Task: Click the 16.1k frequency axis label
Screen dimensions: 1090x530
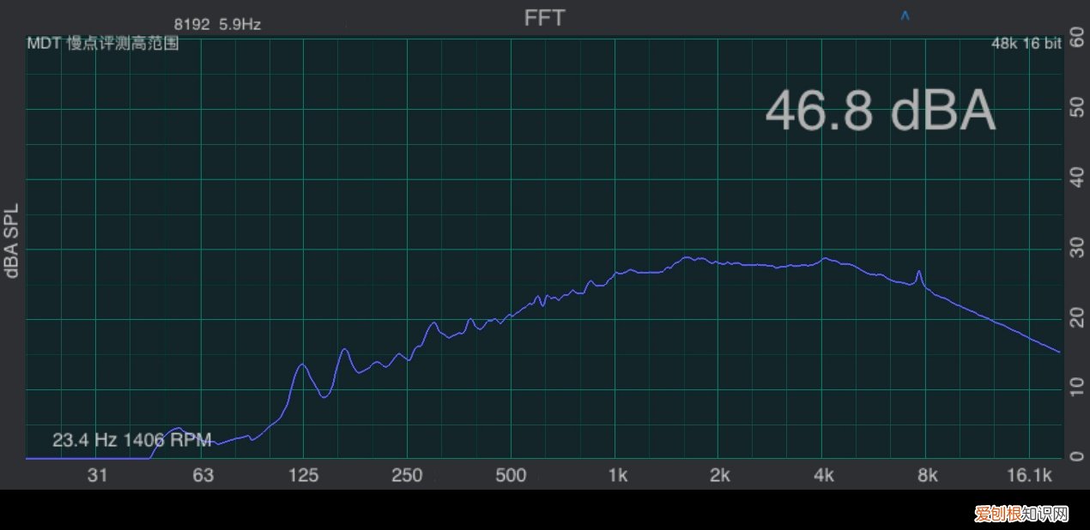Action: tap(1029, 476)
